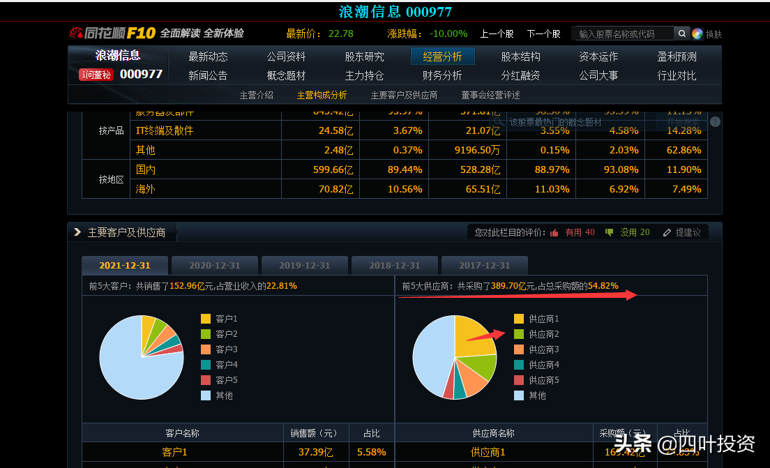Open the 公司大事 menu

(x=598, y=75)
